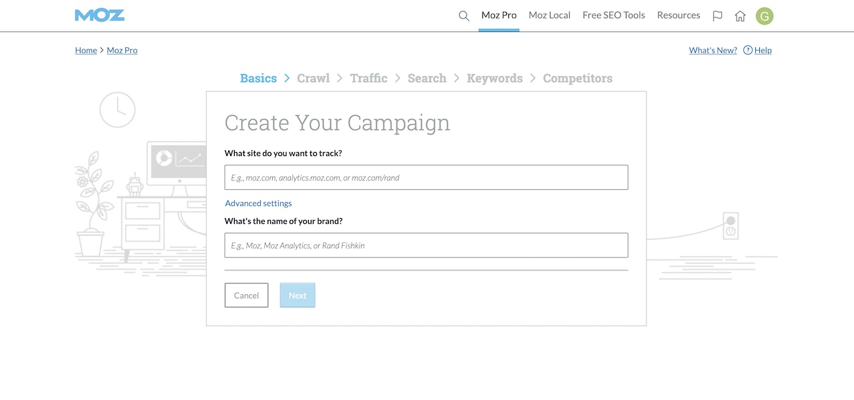Open the Moz Local nav item
The height and width of the screenshot is (400, 854).
click(x=550, y=15)
